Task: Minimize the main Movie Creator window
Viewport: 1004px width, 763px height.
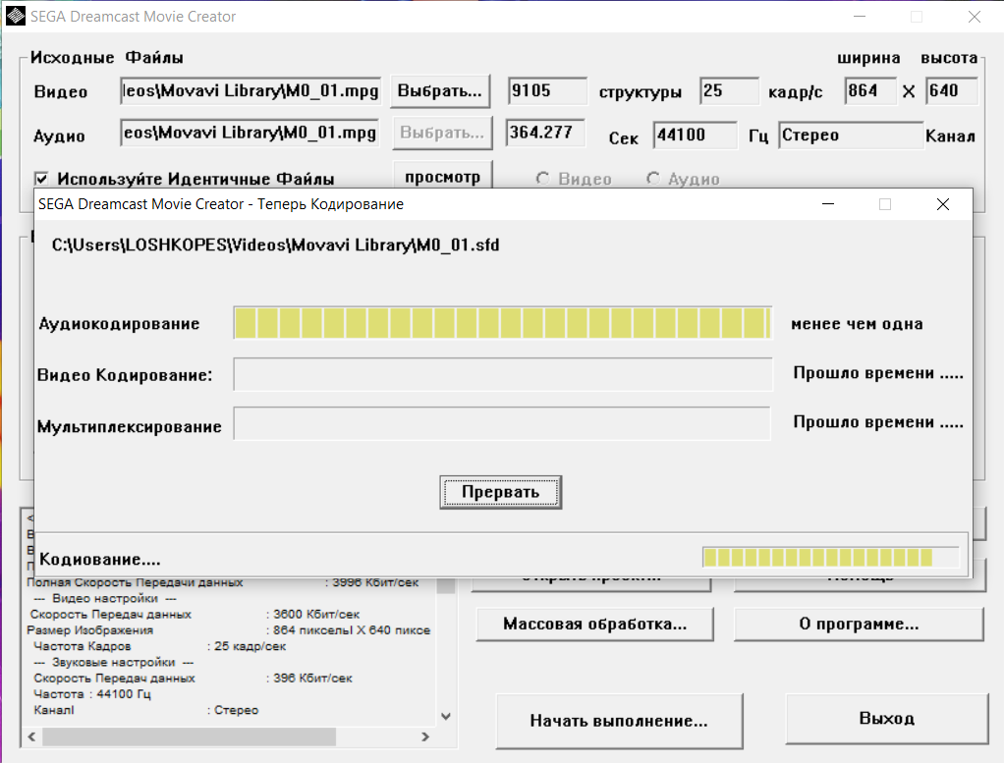Action: 860,17
